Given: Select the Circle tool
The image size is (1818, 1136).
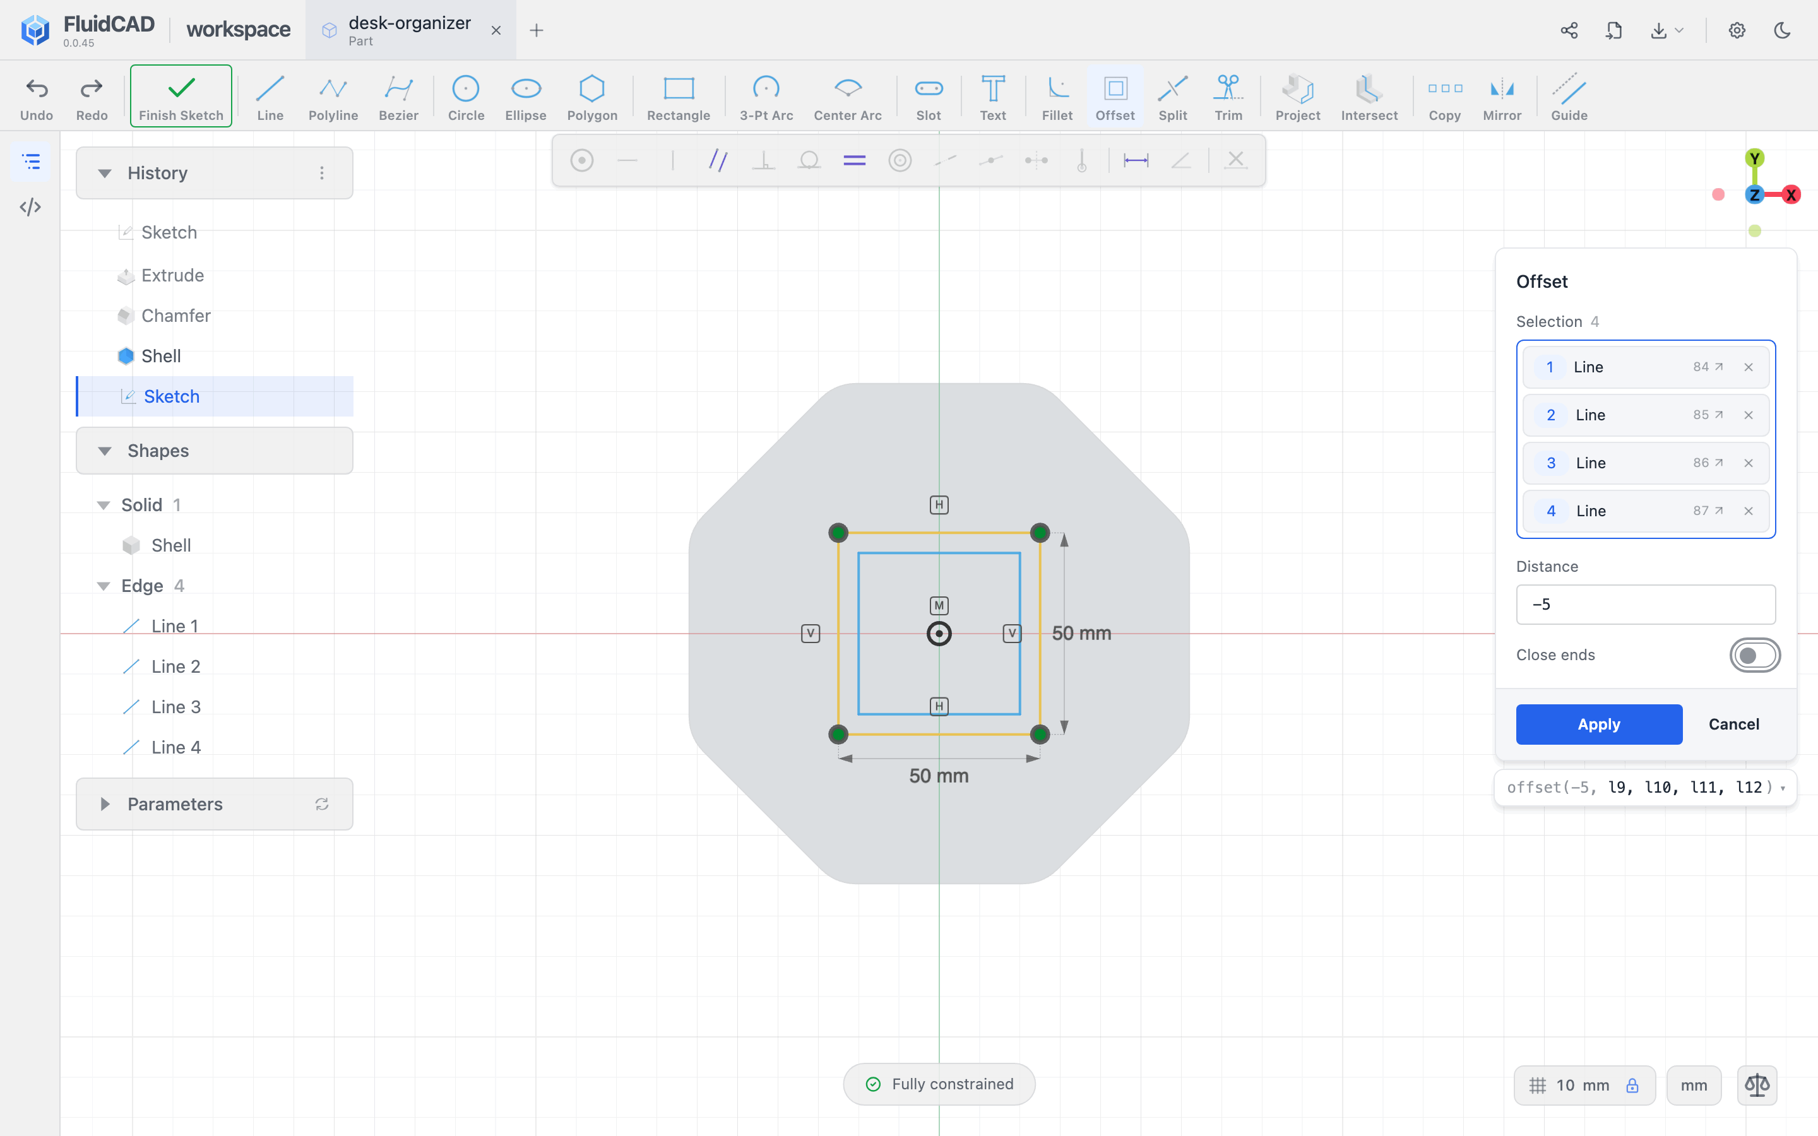Looking at the screenshot, I should 466,98.
